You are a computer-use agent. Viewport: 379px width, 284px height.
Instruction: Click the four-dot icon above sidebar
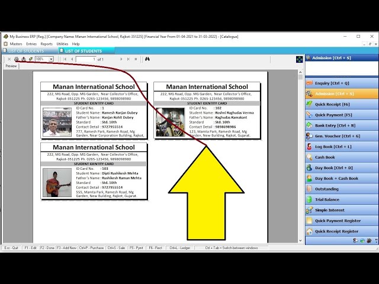point(299,59)
